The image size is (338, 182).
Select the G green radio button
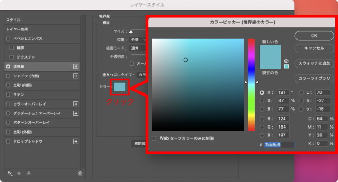pos(262,127)
